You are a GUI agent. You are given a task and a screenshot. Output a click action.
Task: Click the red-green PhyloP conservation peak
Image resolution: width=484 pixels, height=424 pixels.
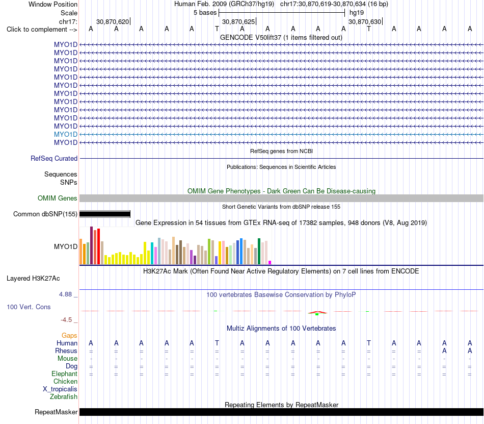pos(317,313)
